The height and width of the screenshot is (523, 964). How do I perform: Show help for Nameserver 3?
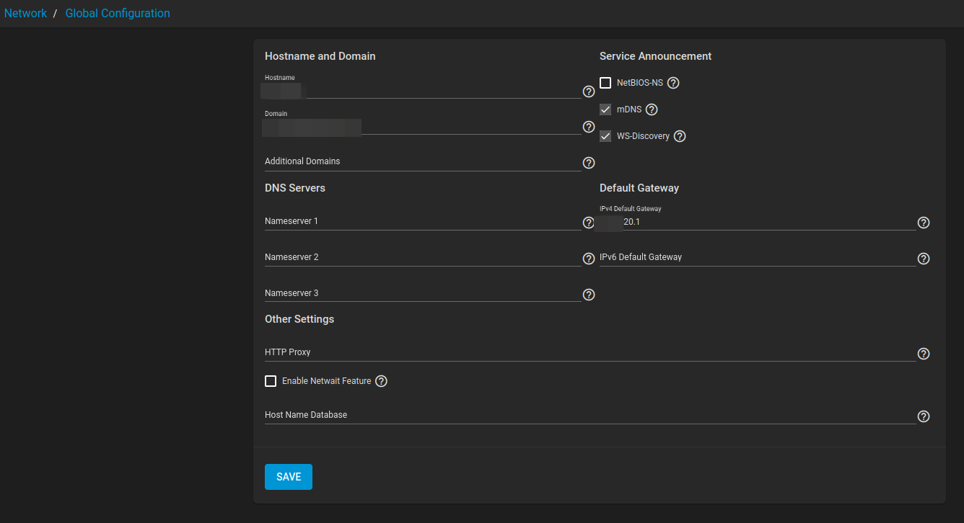589,295
